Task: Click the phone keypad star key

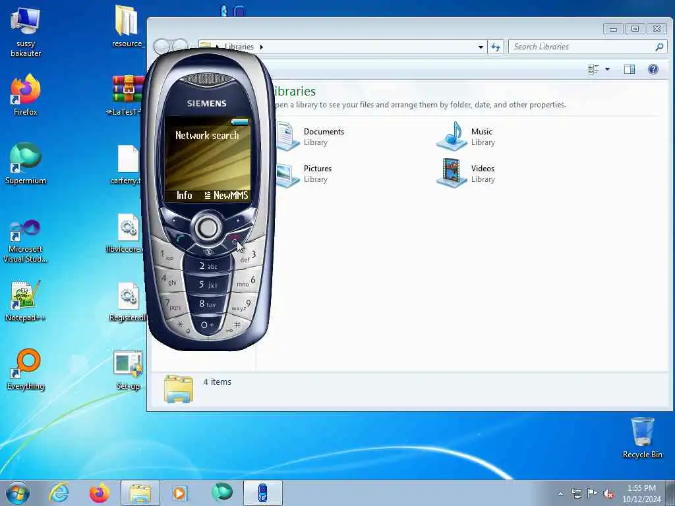Action: coord(181,326)
